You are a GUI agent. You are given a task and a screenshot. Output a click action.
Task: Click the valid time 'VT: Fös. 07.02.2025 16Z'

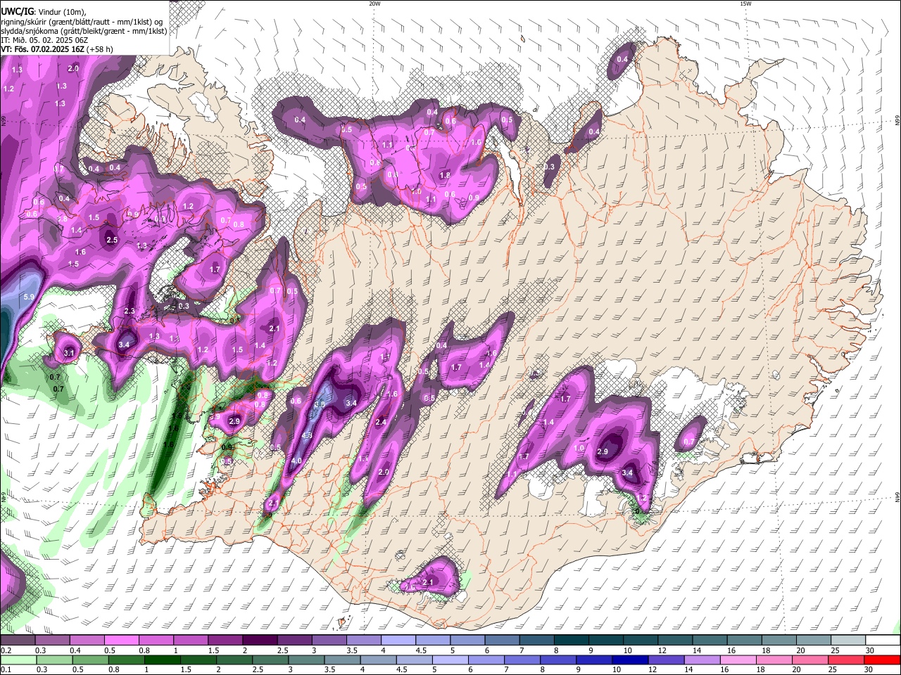42,49
